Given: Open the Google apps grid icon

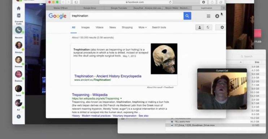Looking at the screenshot, I should click(x=208, y=16).
